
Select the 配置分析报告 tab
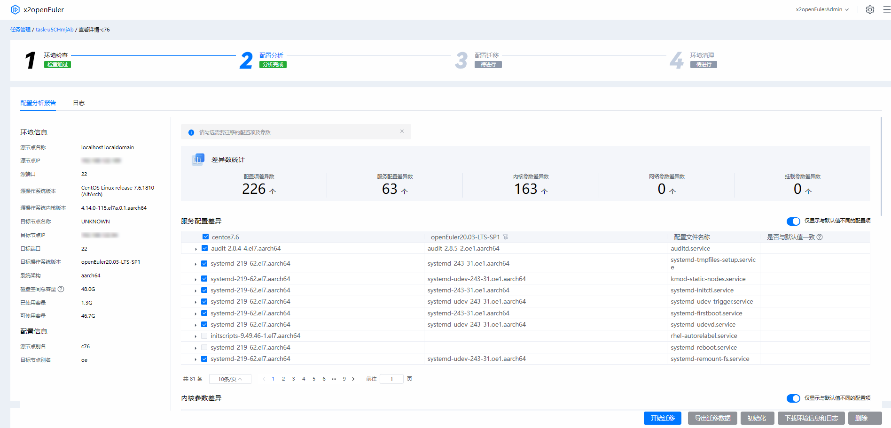38,103
